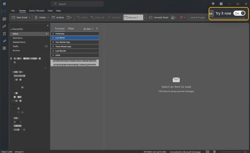Switch to Normal view in status bar
The image size is (250, 153).
(x=207, y=151)
